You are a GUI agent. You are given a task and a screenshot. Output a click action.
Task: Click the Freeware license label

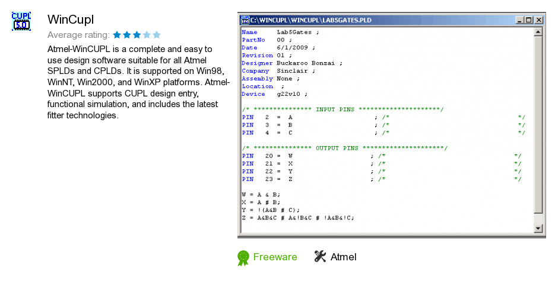coord(275,257)
